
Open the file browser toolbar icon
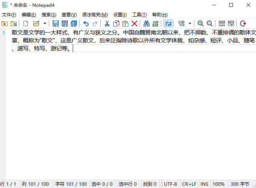click(14, 24)
